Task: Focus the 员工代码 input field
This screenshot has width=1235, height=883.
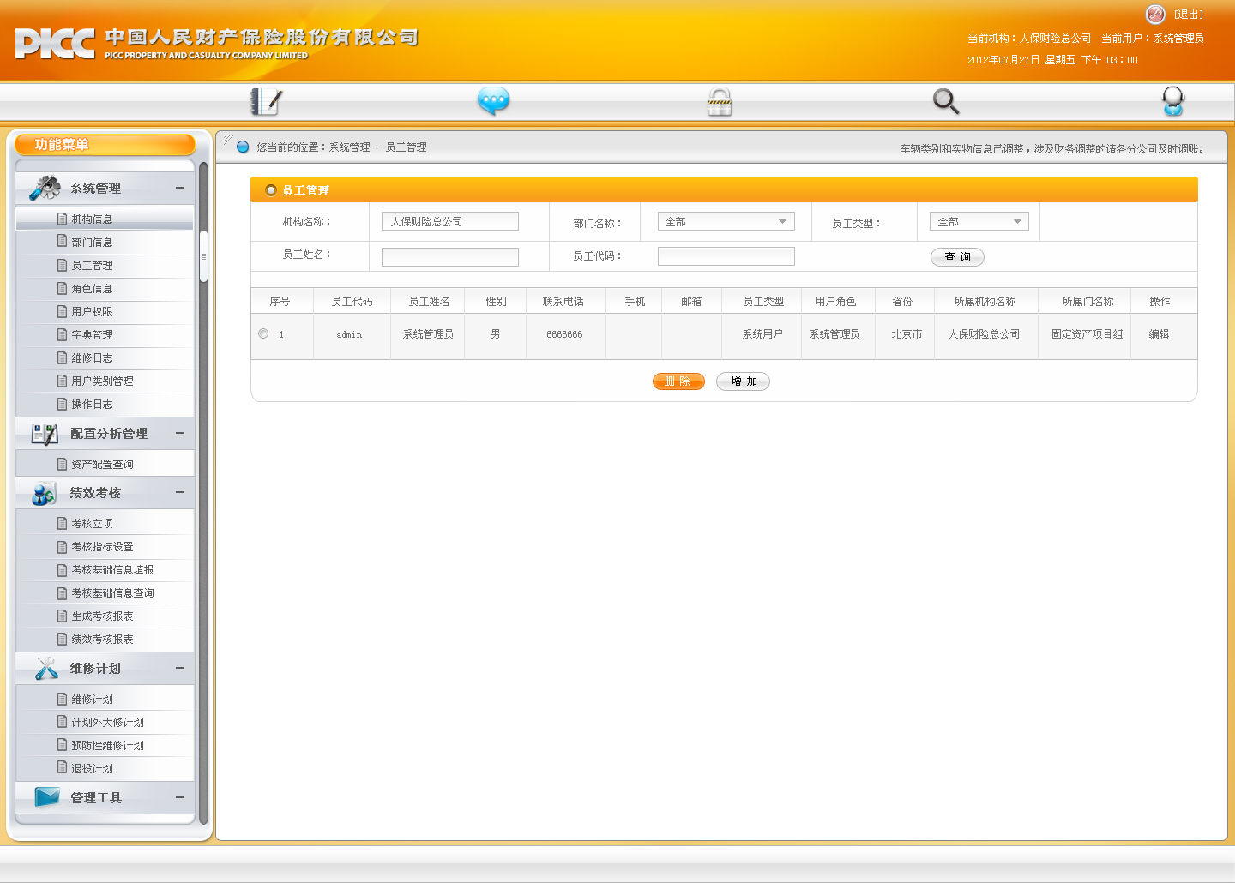Action: point(726,256)
